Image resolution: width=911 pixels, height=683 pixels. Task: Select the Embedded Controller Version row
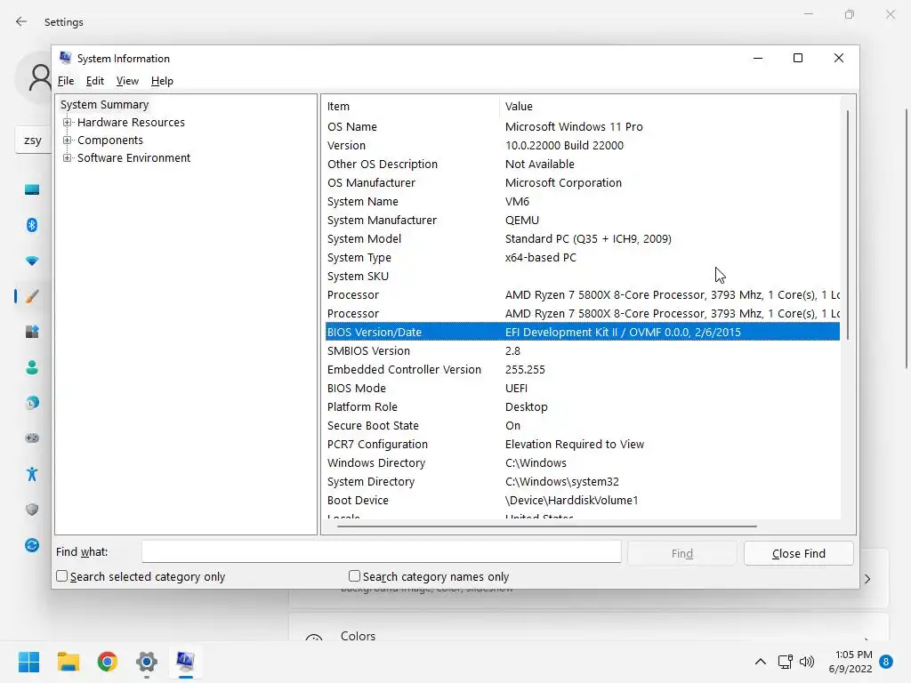point(583,369)
